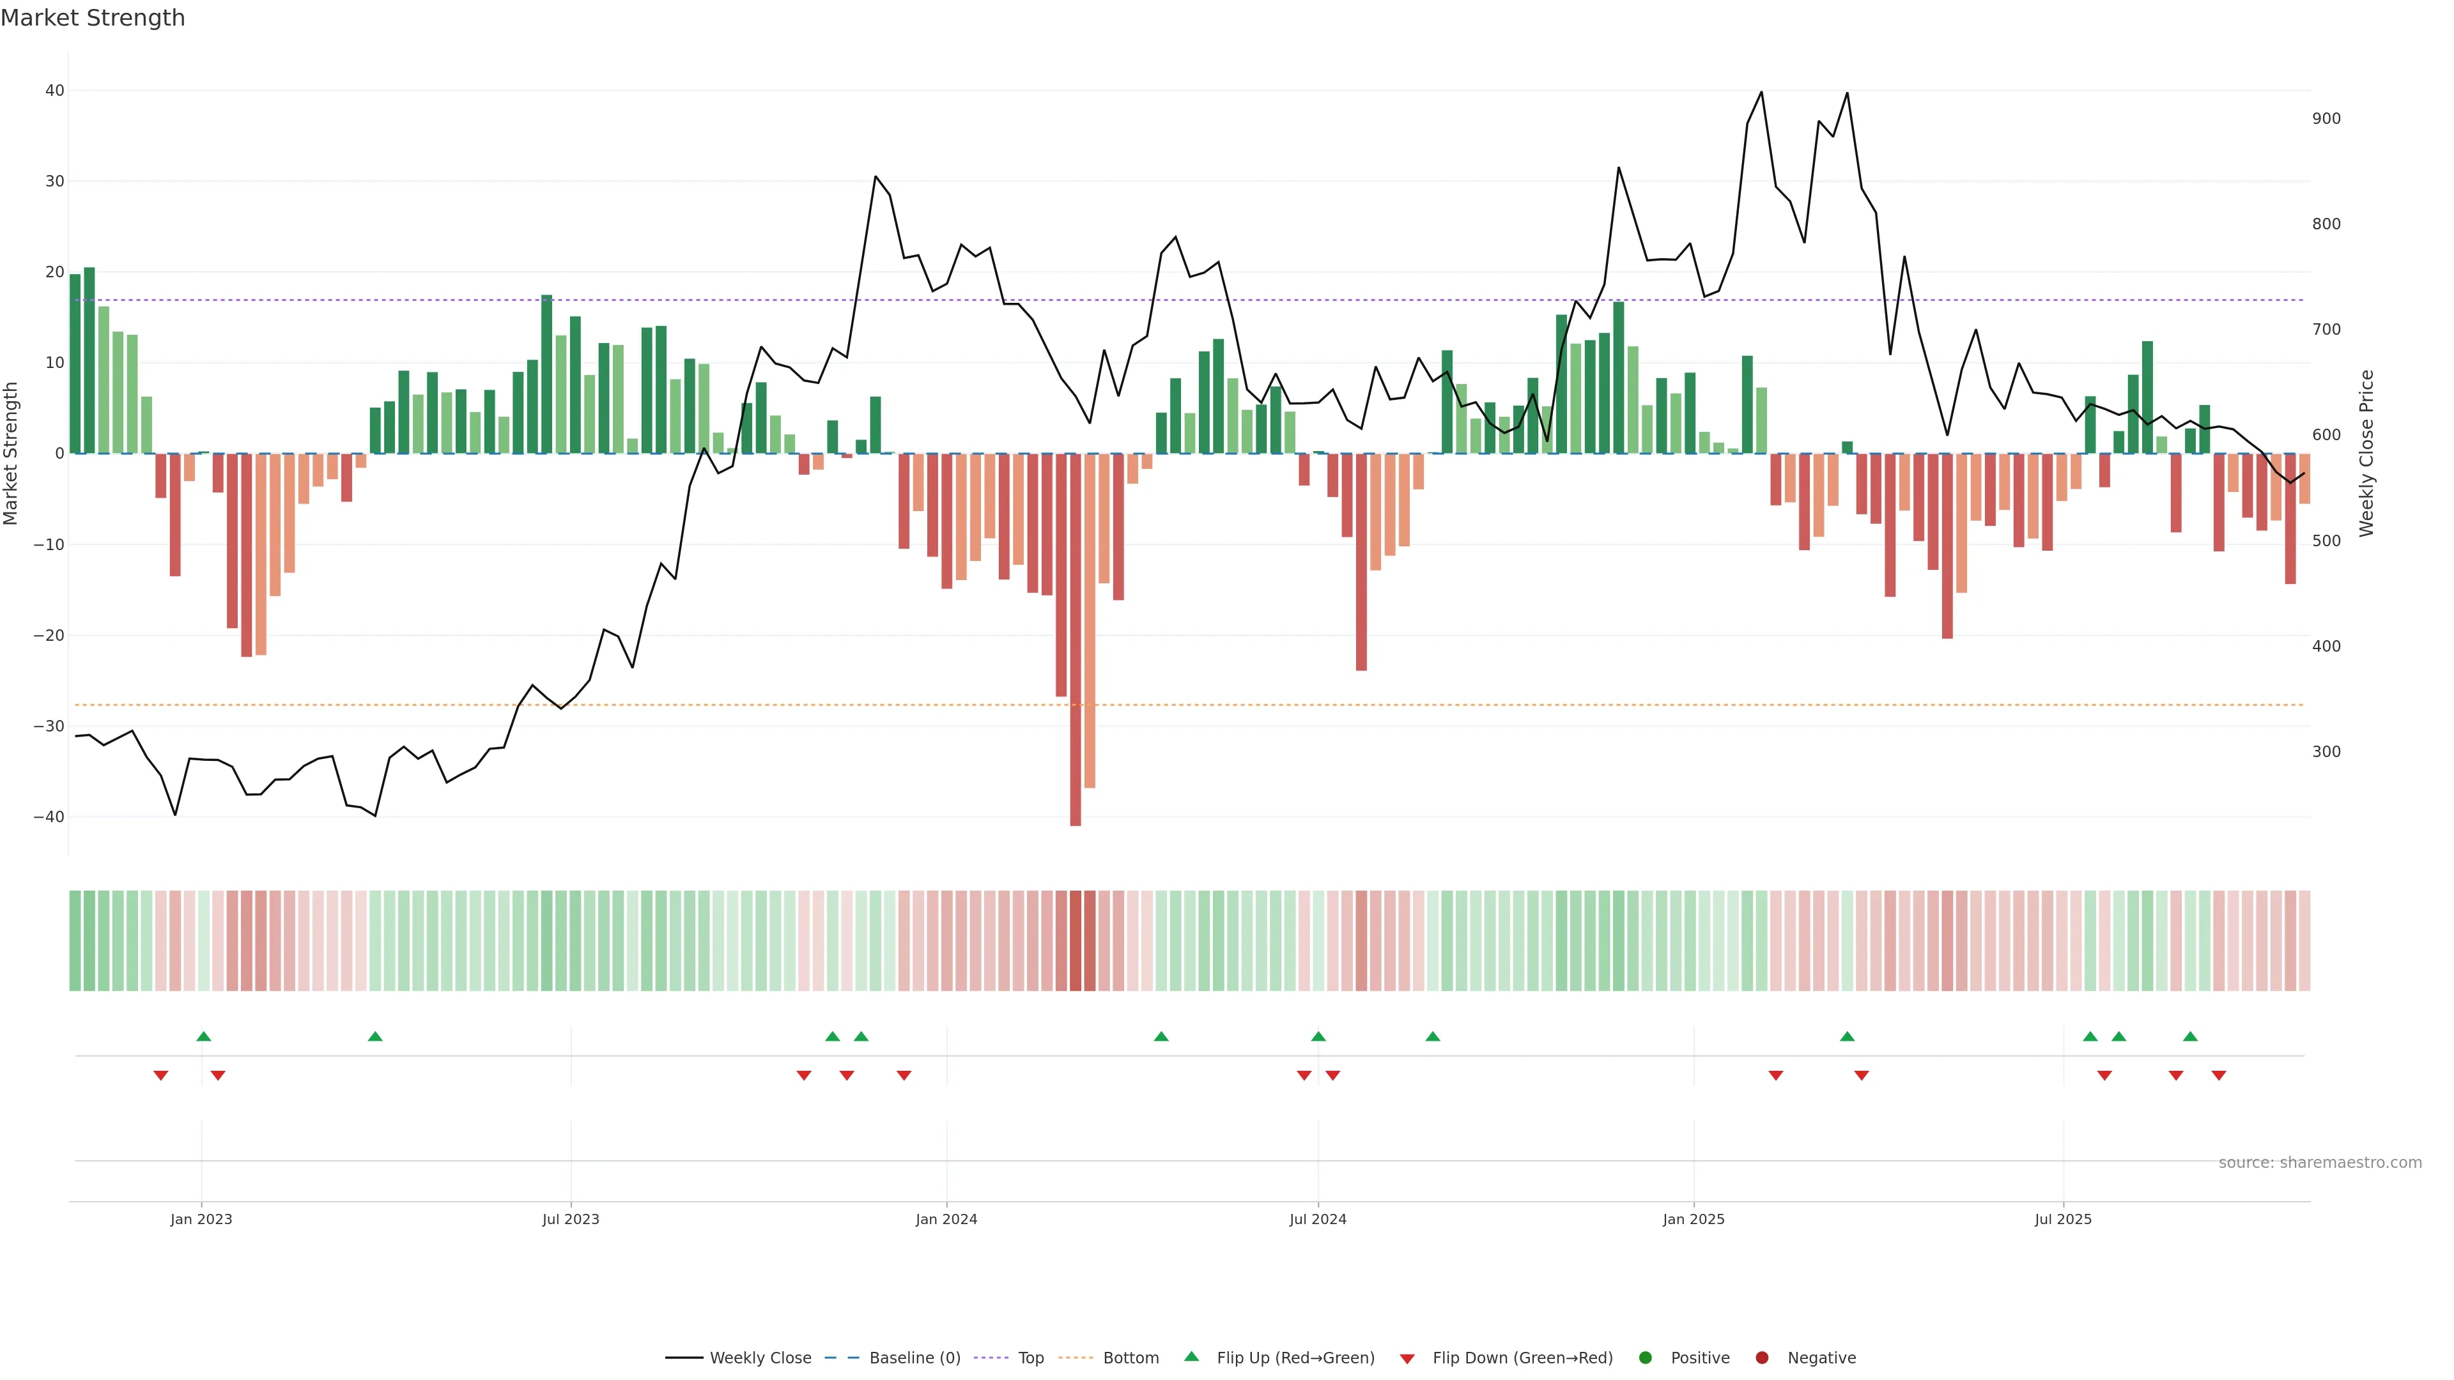The width and height of the screenshot is (2454, 1380).
Task: Click the source: sharemaestro.com text
Action: (2320, 1162)
